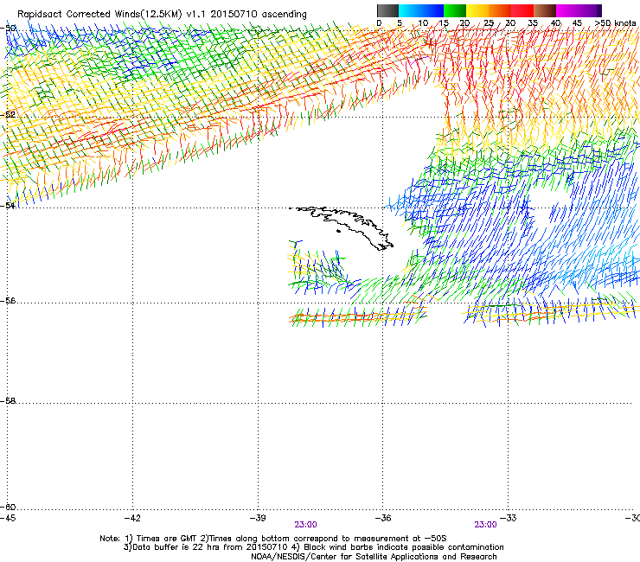Screen dimensions: 640x562
Task: Click the latitude label '-52'
Action: point(8,115)
